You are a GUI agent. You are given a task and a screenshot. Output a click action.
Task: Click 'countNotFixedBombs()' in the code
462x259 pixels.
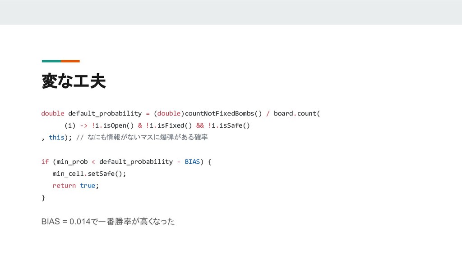[223, 114]
